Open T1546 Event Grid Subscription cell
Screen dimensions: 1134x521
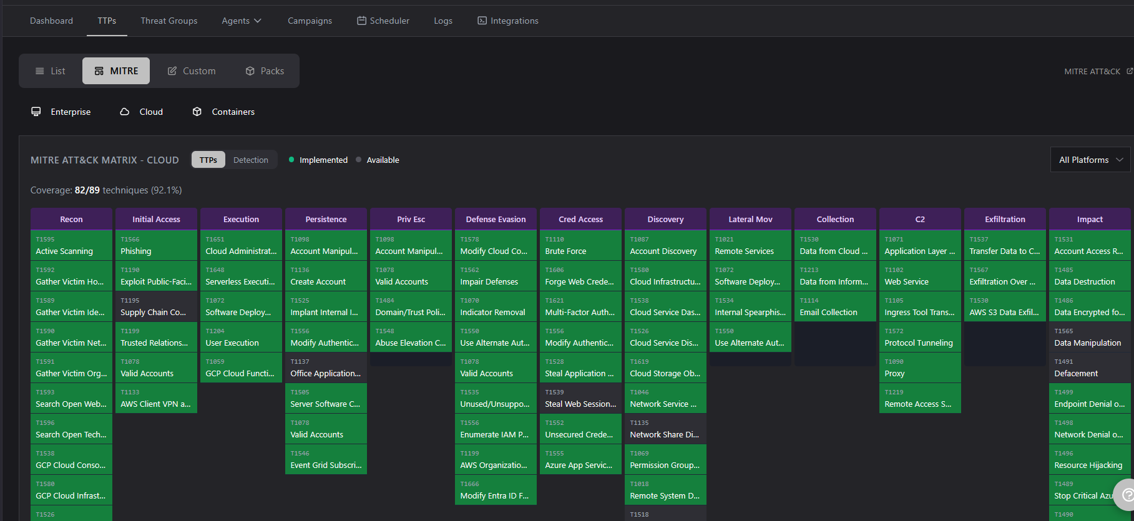(x=326, y=459)
